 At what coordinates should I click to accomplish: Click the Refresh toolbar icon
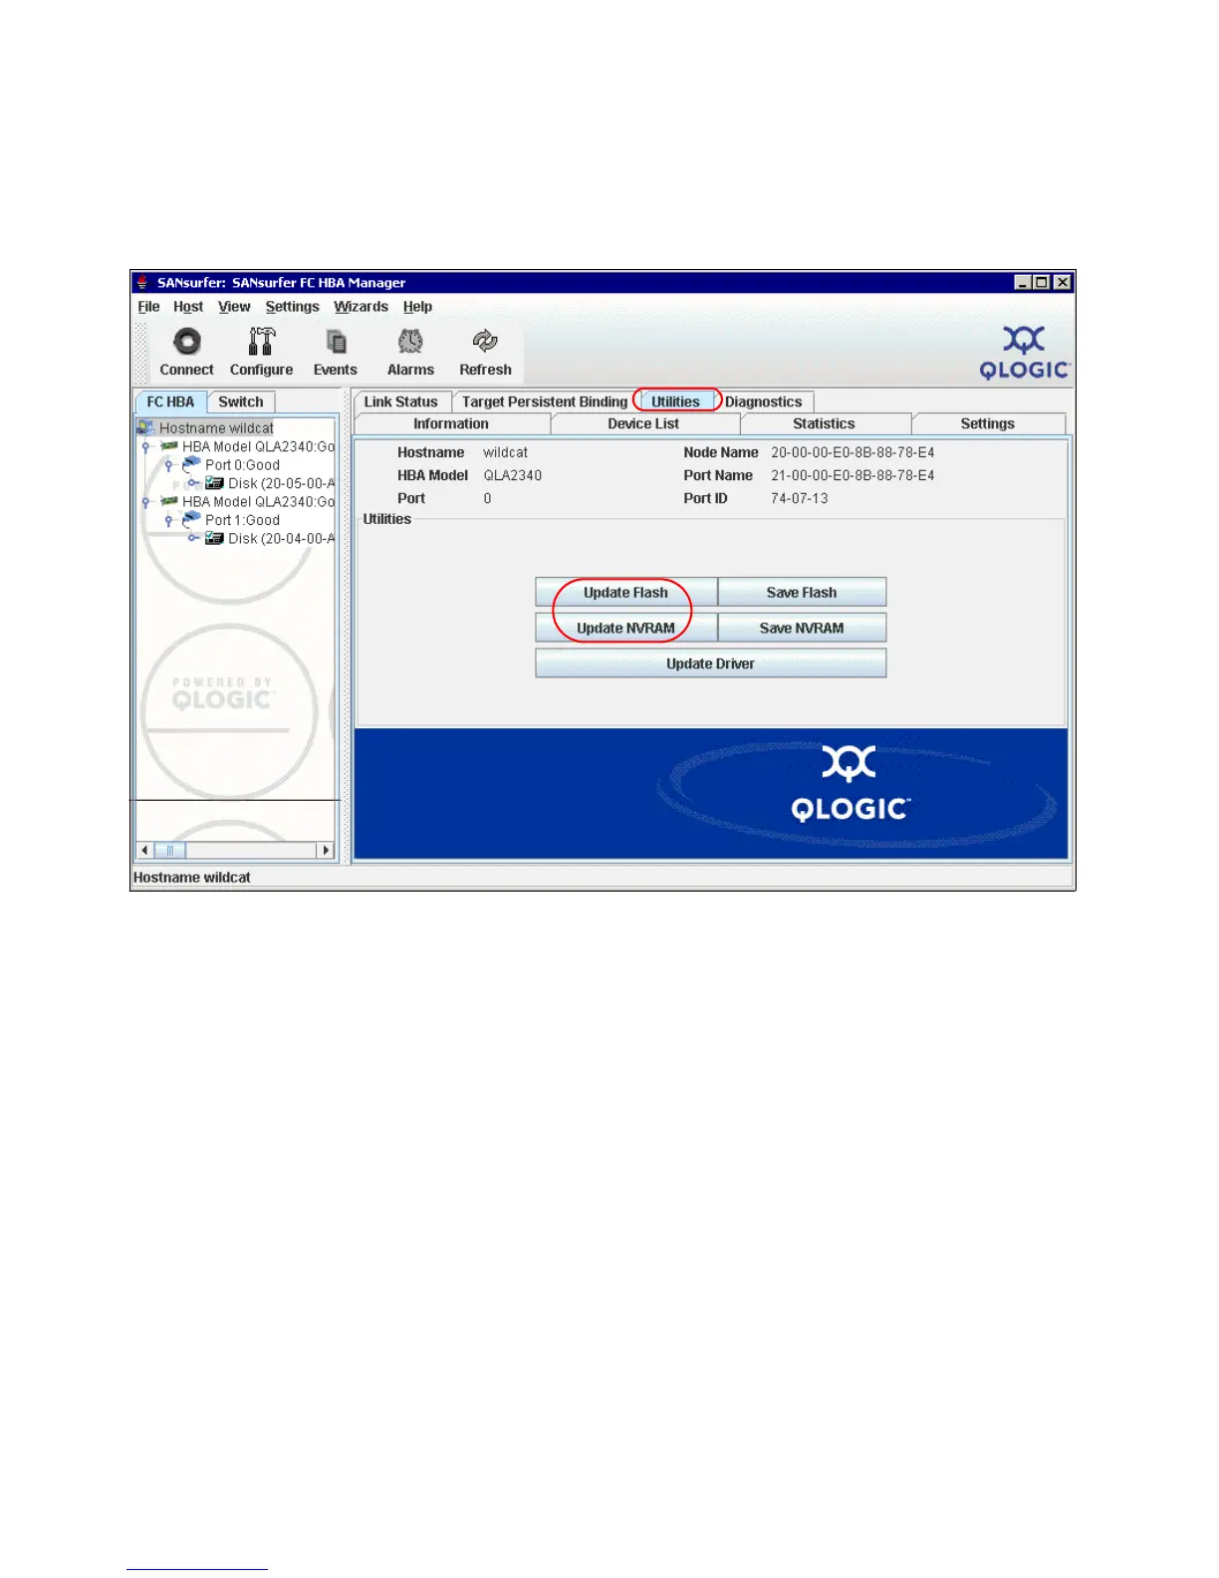(485, 342)
